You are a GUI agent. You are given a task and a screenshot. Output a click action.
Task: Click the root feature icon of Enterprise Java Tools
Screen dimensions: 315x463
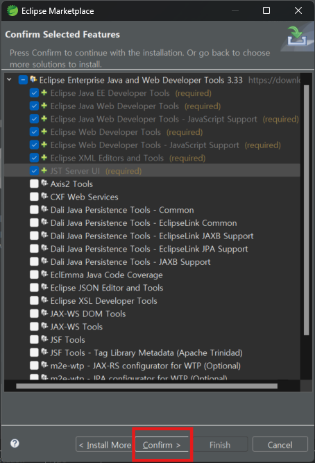pyautogui.click(x=33, y=79)
